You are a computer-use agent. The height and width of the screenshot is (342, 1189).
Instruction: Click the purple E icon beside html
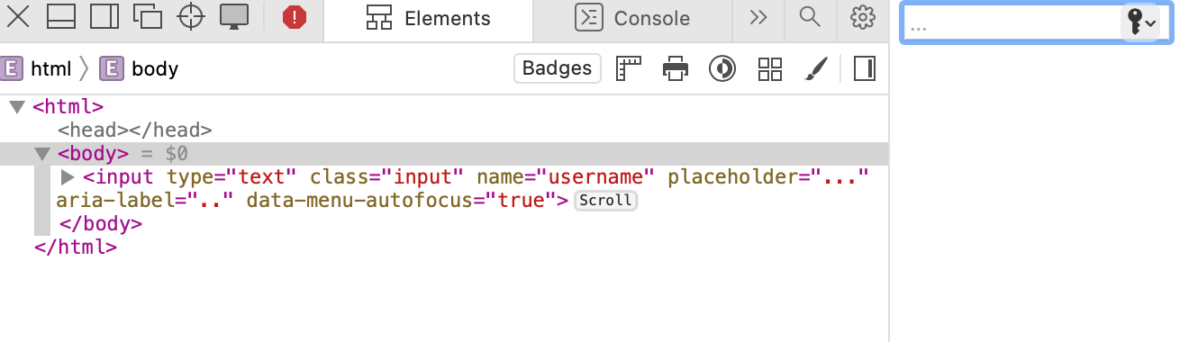coord(11,68)
